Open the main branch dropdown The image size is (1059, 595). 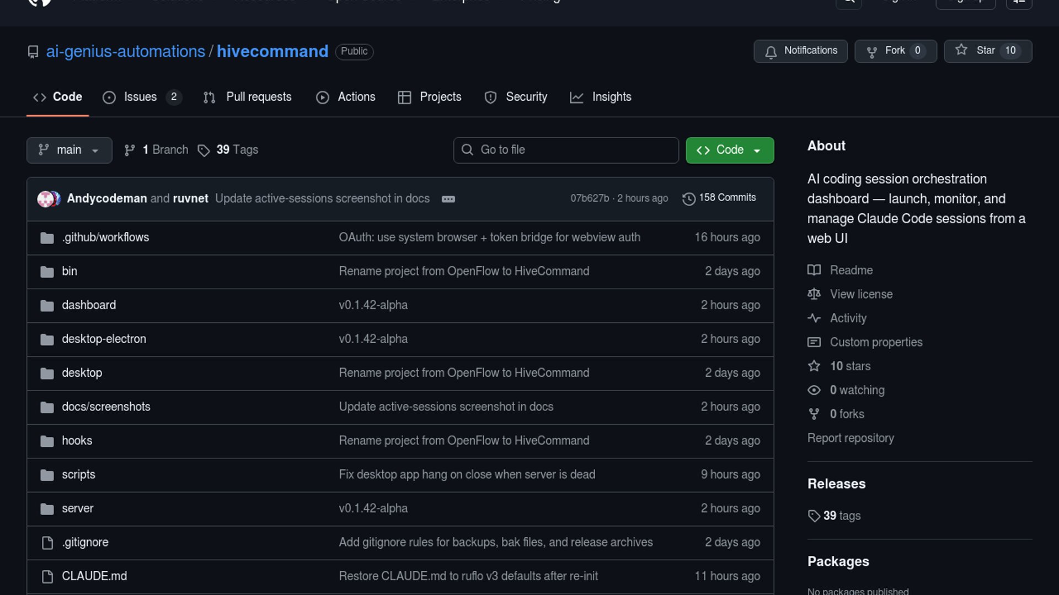click(69, 150)
